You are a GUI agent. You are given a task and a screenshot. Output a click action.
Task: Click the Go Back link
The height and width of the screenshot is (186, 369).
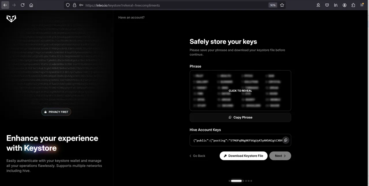point(197,156)
